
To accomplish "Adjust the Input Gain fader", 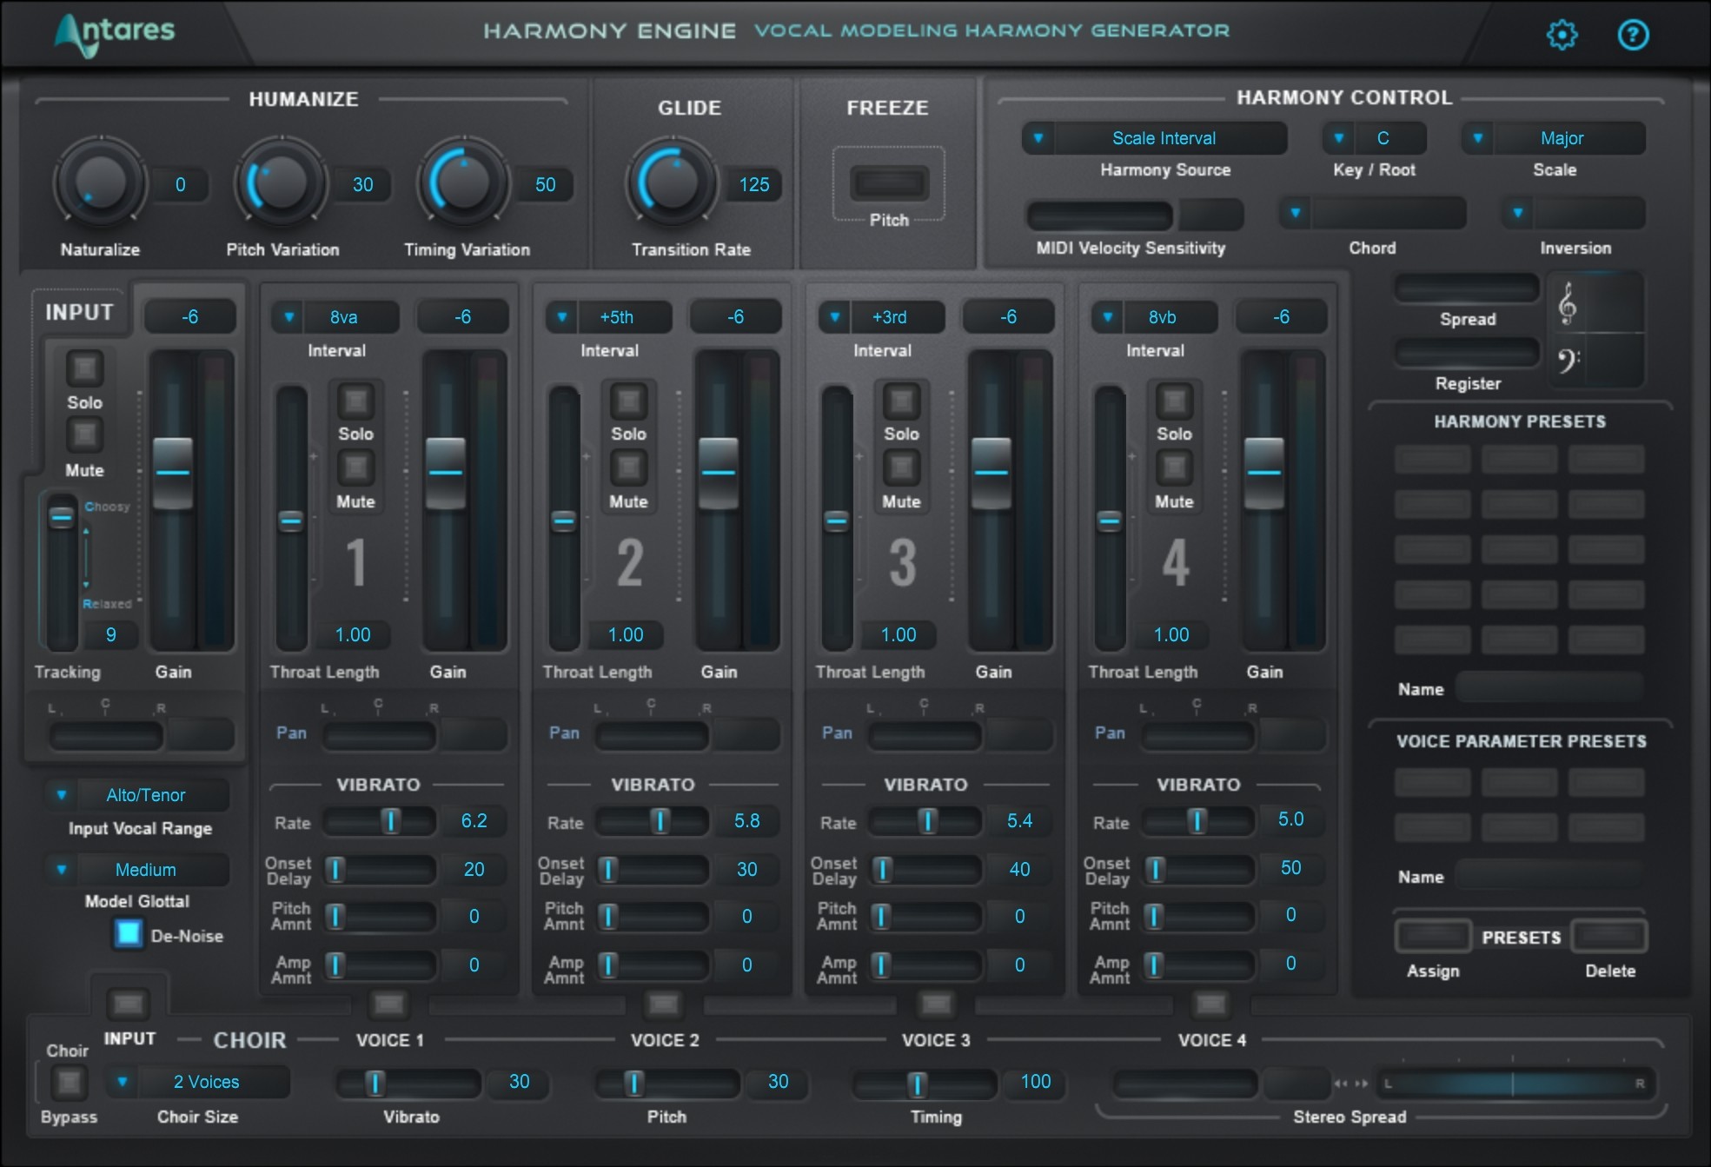I will tap(173, 473).
